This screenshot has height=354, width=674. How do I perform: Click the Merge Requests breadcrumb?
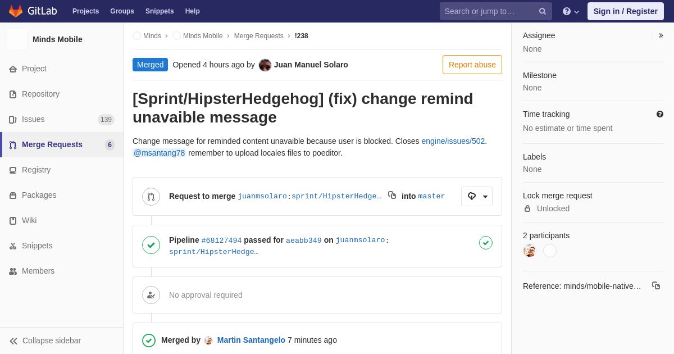tap(259, 36)
